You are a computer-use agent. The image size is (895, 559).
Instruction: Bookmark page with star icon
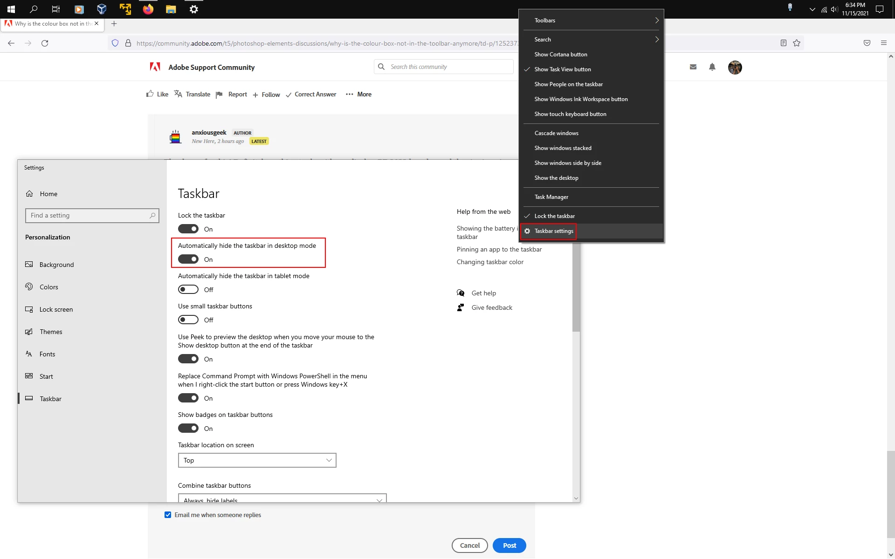(x=797, y=43)
